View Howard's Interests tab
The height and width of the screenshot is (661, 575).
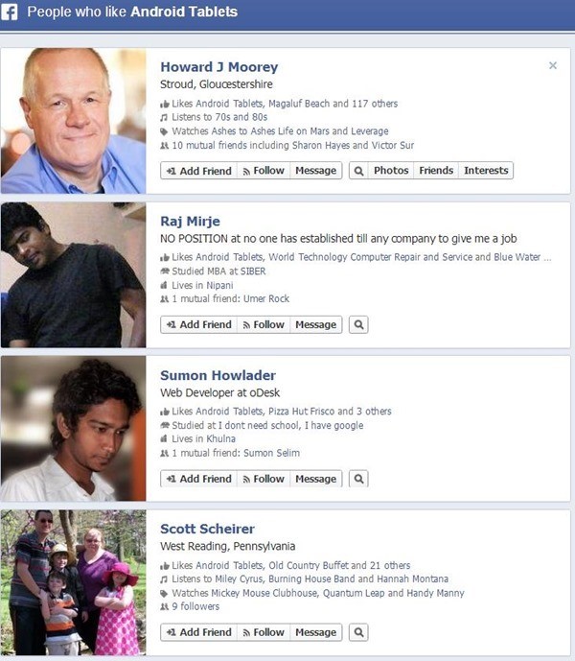(486, 171)
